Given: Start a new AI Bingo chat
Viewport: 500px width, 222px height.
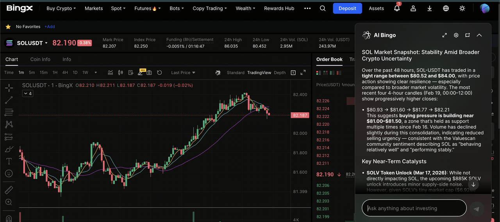Looking at the screenshot, I should (x=467, y=35).
